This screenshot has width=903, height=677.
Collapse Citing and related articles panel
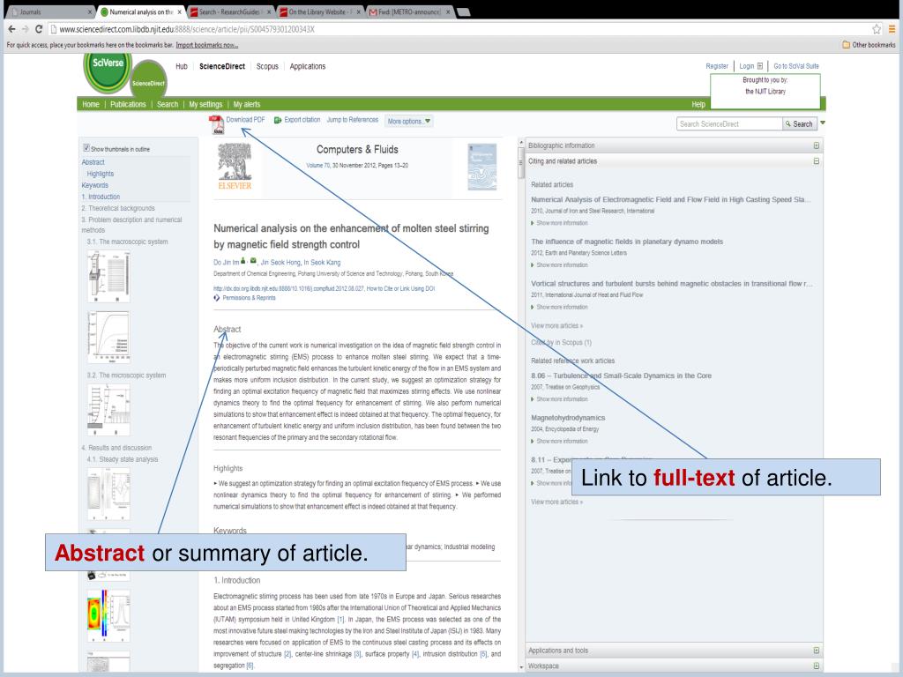(816, 161)
